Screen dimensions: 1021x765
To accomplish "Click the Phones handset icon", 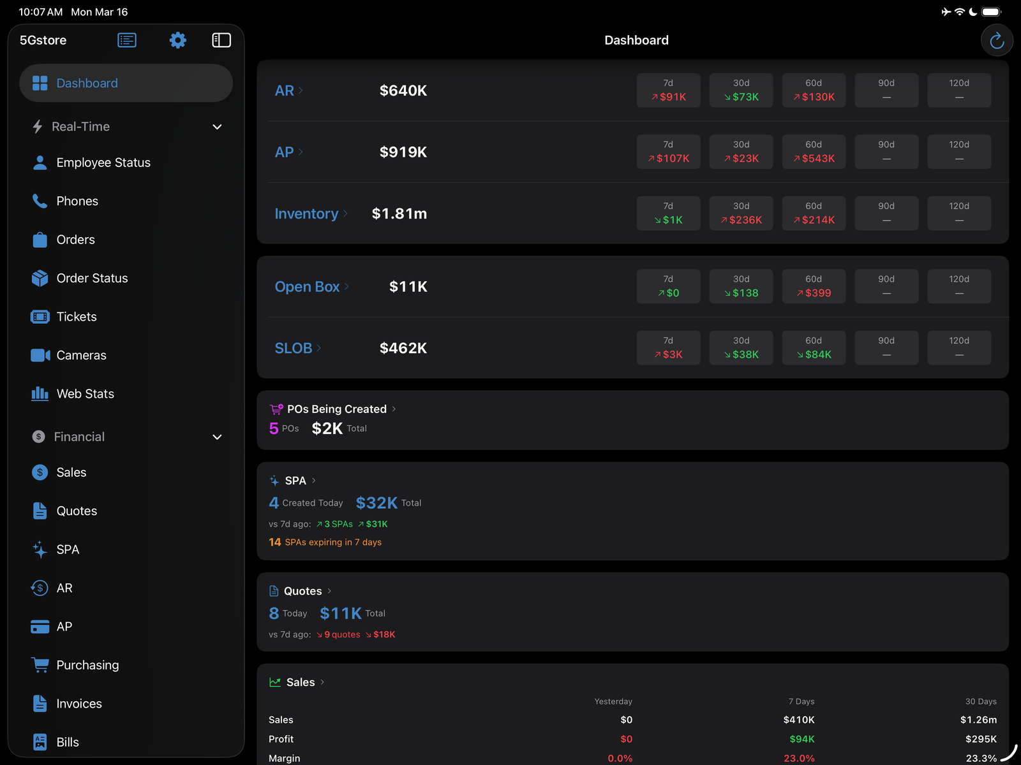I will [40, 201].
